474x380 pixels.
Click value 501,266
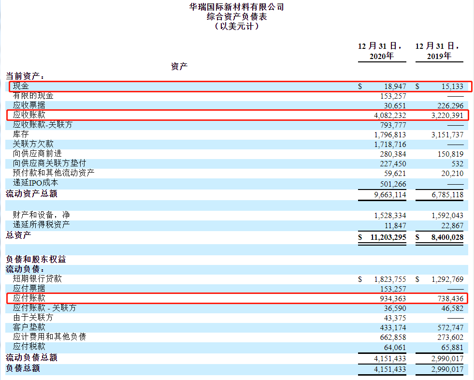(x=393, y=184)
